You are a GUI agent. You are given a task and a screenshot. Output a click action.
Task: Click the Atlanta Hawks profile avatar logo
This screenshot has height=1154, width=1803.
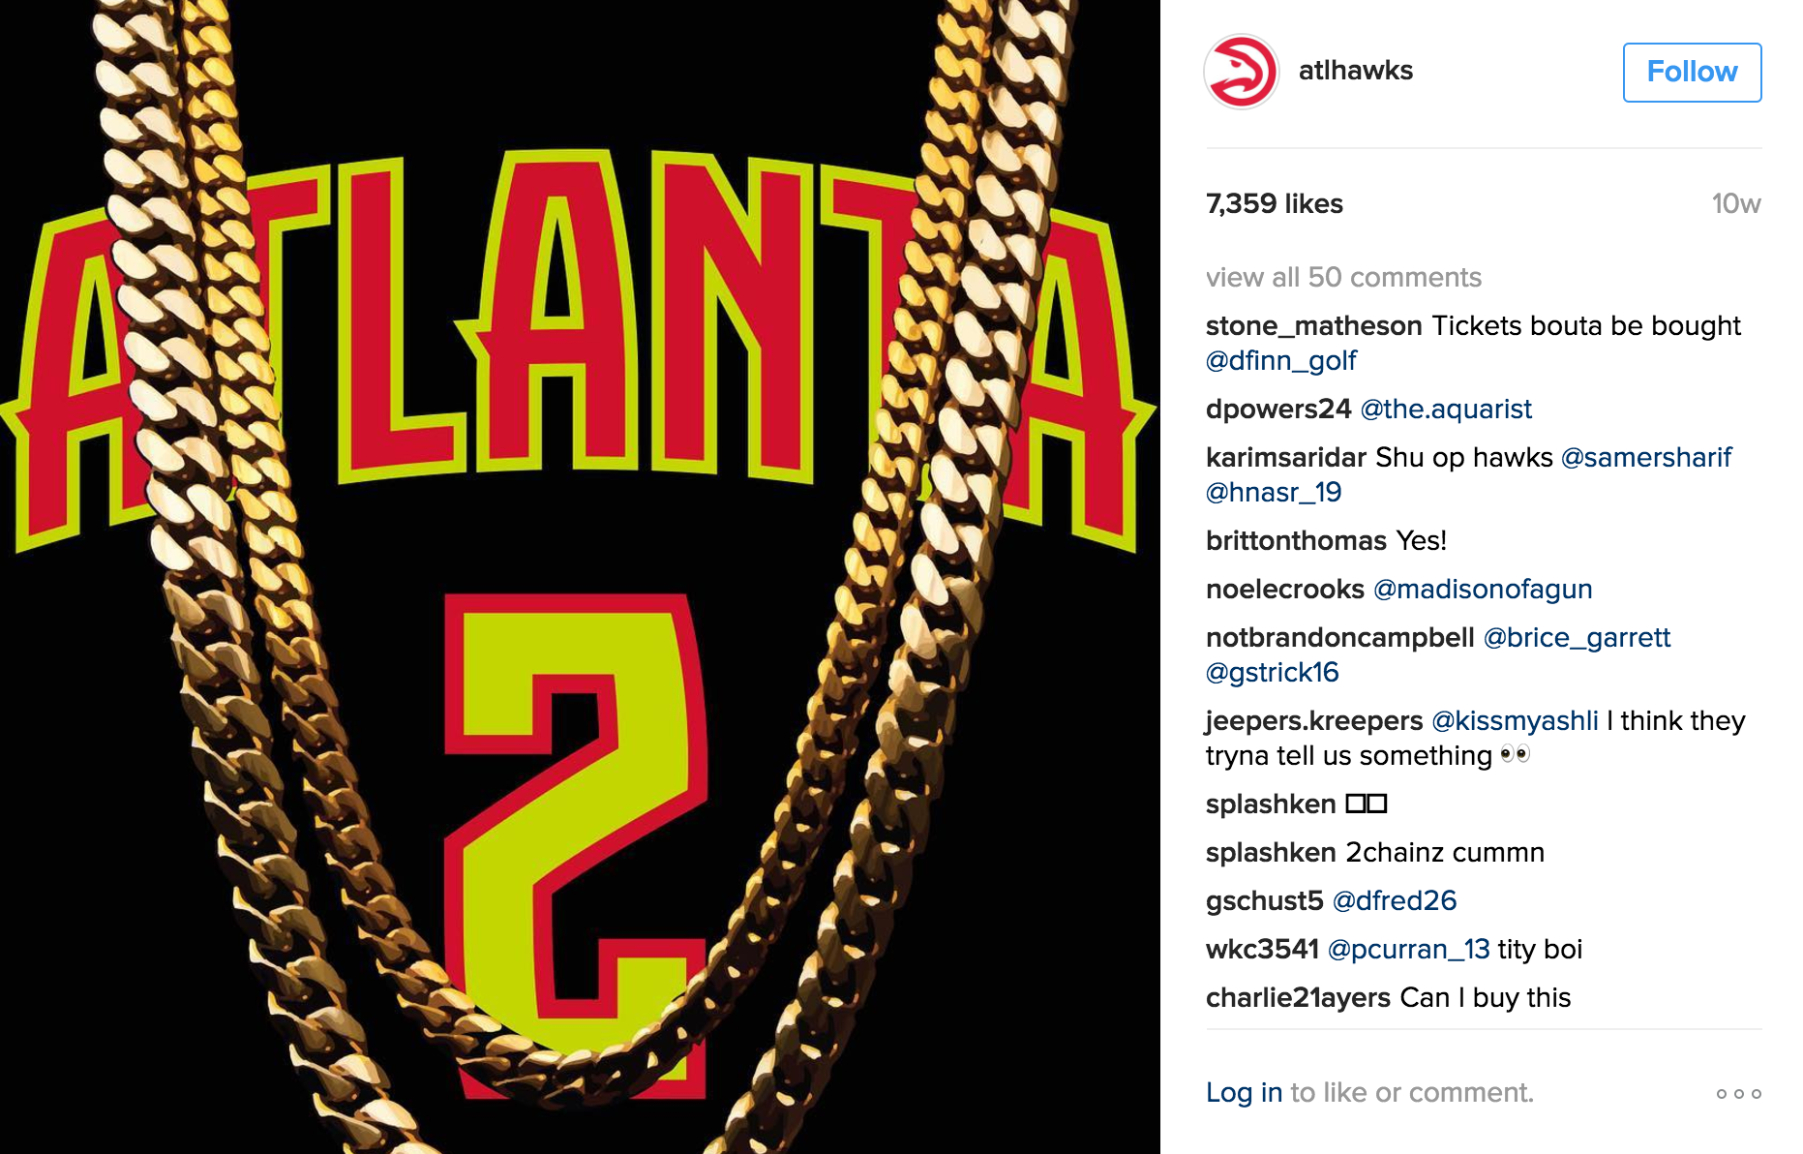1241,72
